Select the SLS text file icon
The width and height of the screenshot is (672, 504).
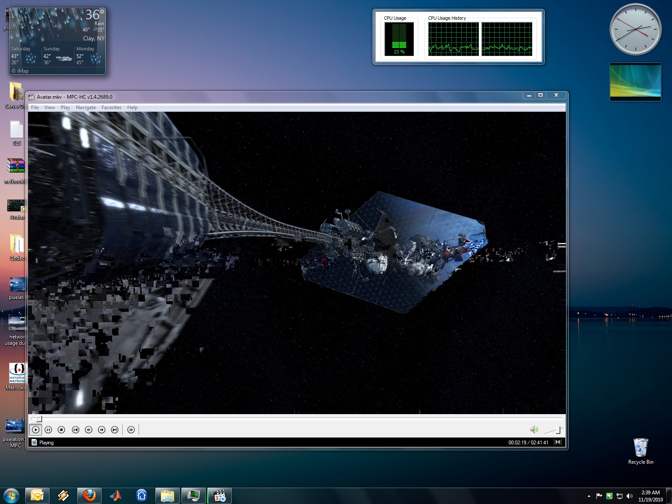(16, 133)
